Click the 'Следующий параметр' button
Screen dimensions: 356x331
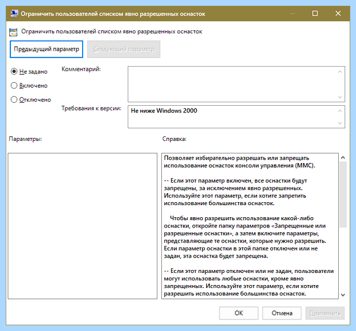pos(123,49)
